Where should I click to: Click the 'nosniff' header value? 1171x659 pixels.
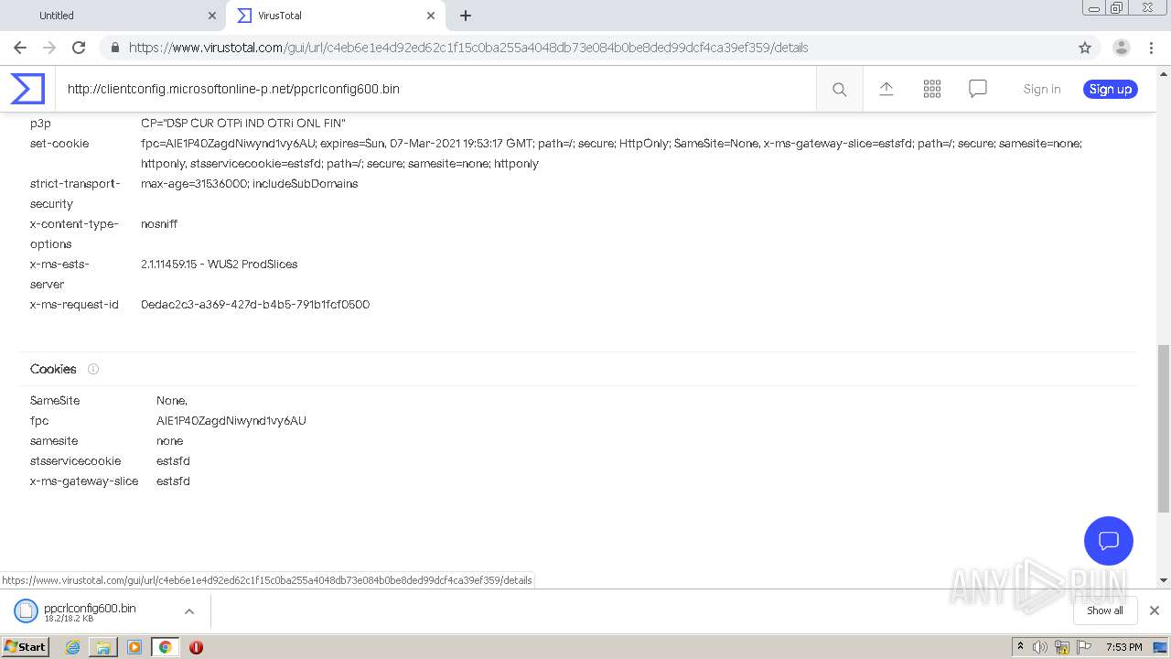[x=159, y=223]
